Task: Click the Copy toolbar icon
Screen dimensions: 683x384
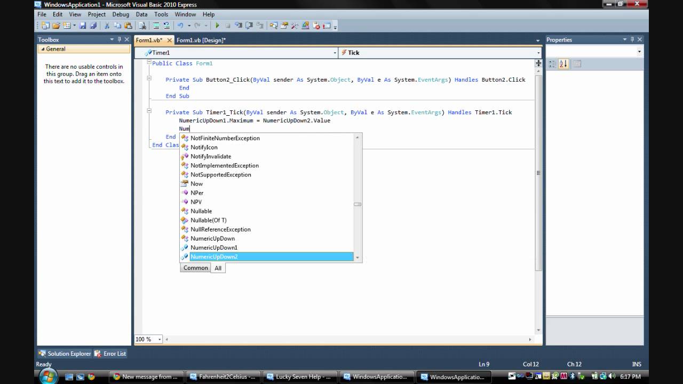Action: pyautogui.click(x=117, y=26)
